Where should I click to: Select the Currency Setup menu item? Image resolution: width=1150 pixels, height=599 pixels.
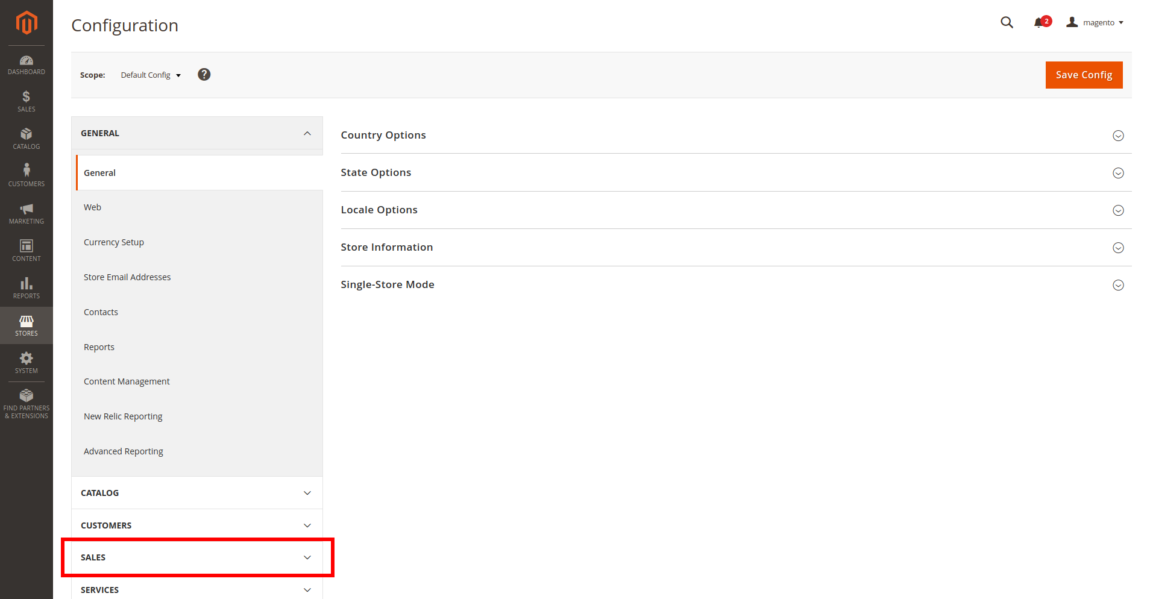[x=114, y=242]
